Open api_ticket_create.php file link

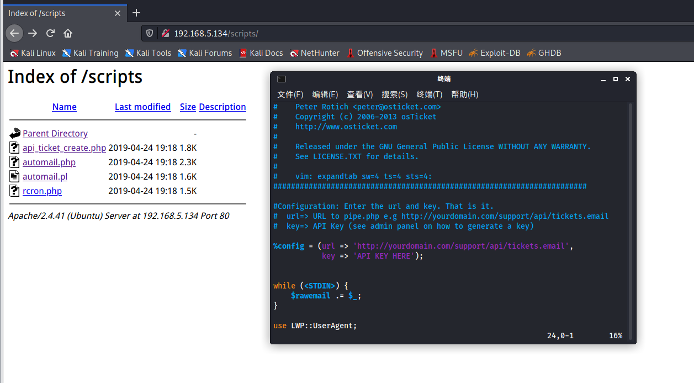(64, 148)
